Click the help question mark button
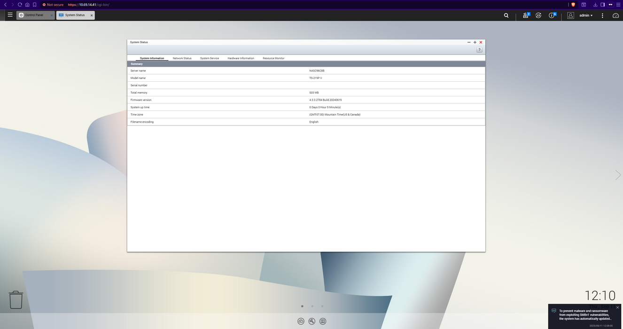This screenshot has height=329, width=623. pyautogui.click(x=479, y=50)
